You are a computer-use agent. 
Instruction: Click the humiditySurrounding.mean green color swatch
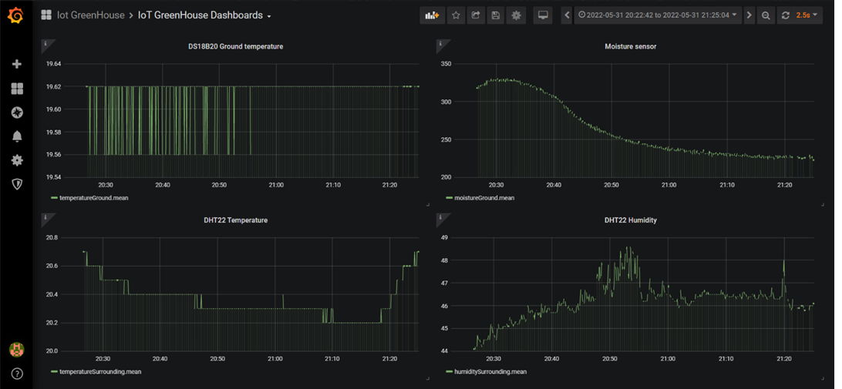pyautogui.click(x=449, y=371)
